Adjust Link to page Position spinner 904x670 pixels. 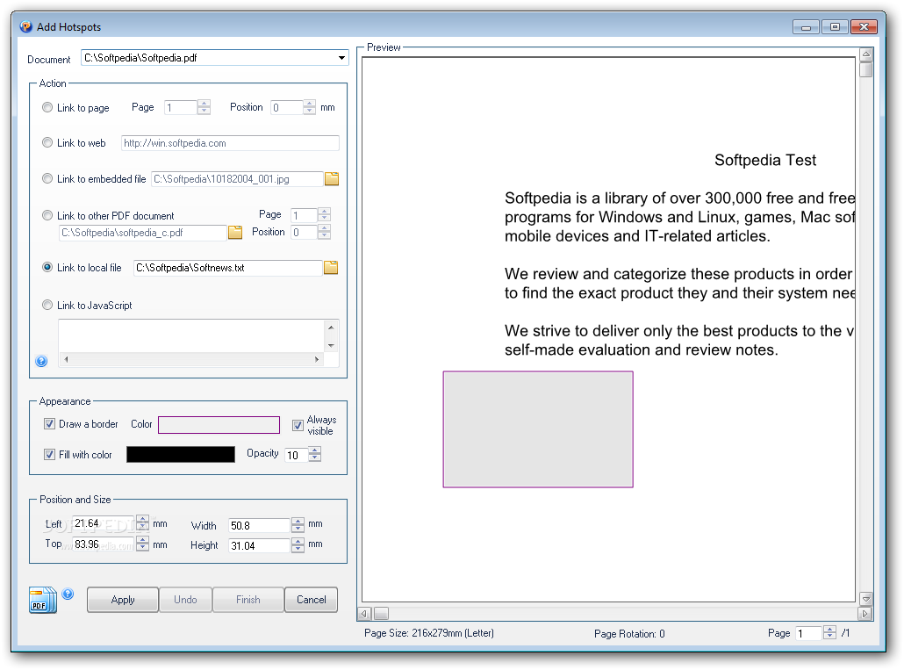click(x=310, y=107)
